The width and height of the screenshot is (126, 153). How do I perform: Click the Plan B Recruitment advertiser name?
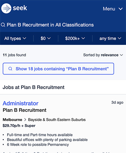pyautogui.click(x=25, y=110)
